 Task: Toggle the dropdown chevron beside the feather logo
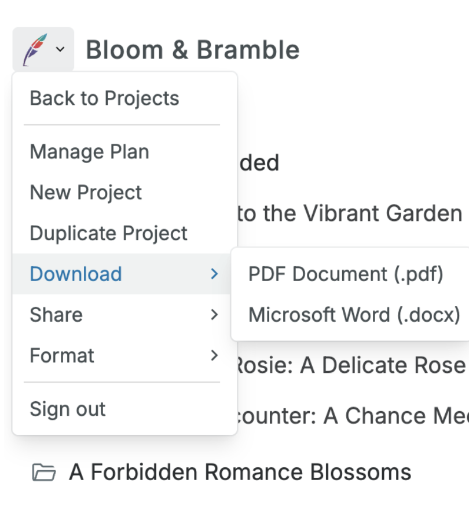[60, 50]
